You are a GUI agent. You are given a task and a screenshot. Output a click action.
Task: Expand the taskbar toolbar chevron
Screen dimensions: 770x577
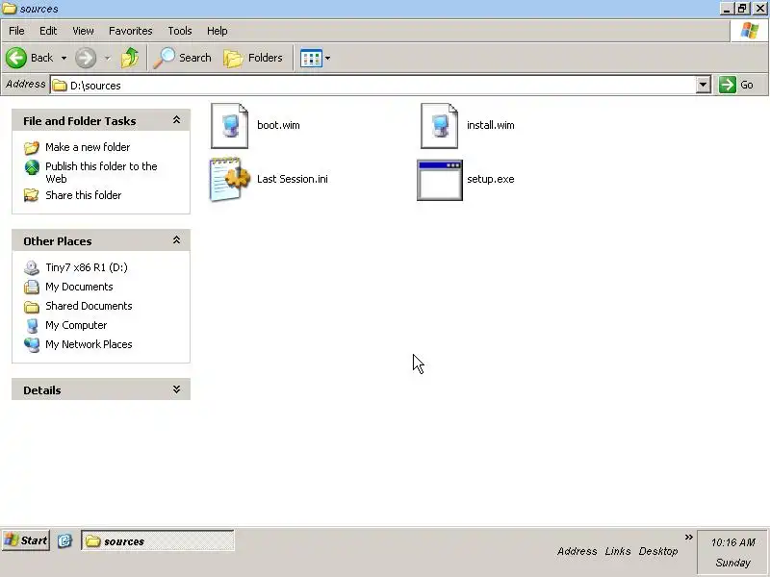tap(688, 537)
